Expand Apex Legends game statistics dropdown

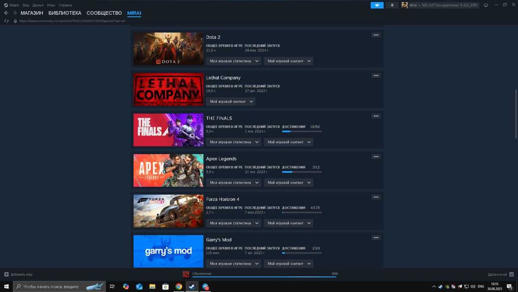(x=234, y=183)
